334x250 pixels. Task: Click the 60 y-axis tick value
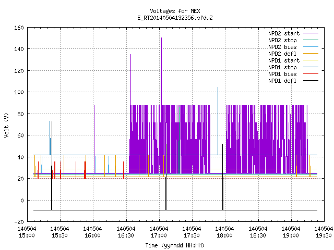20,135
